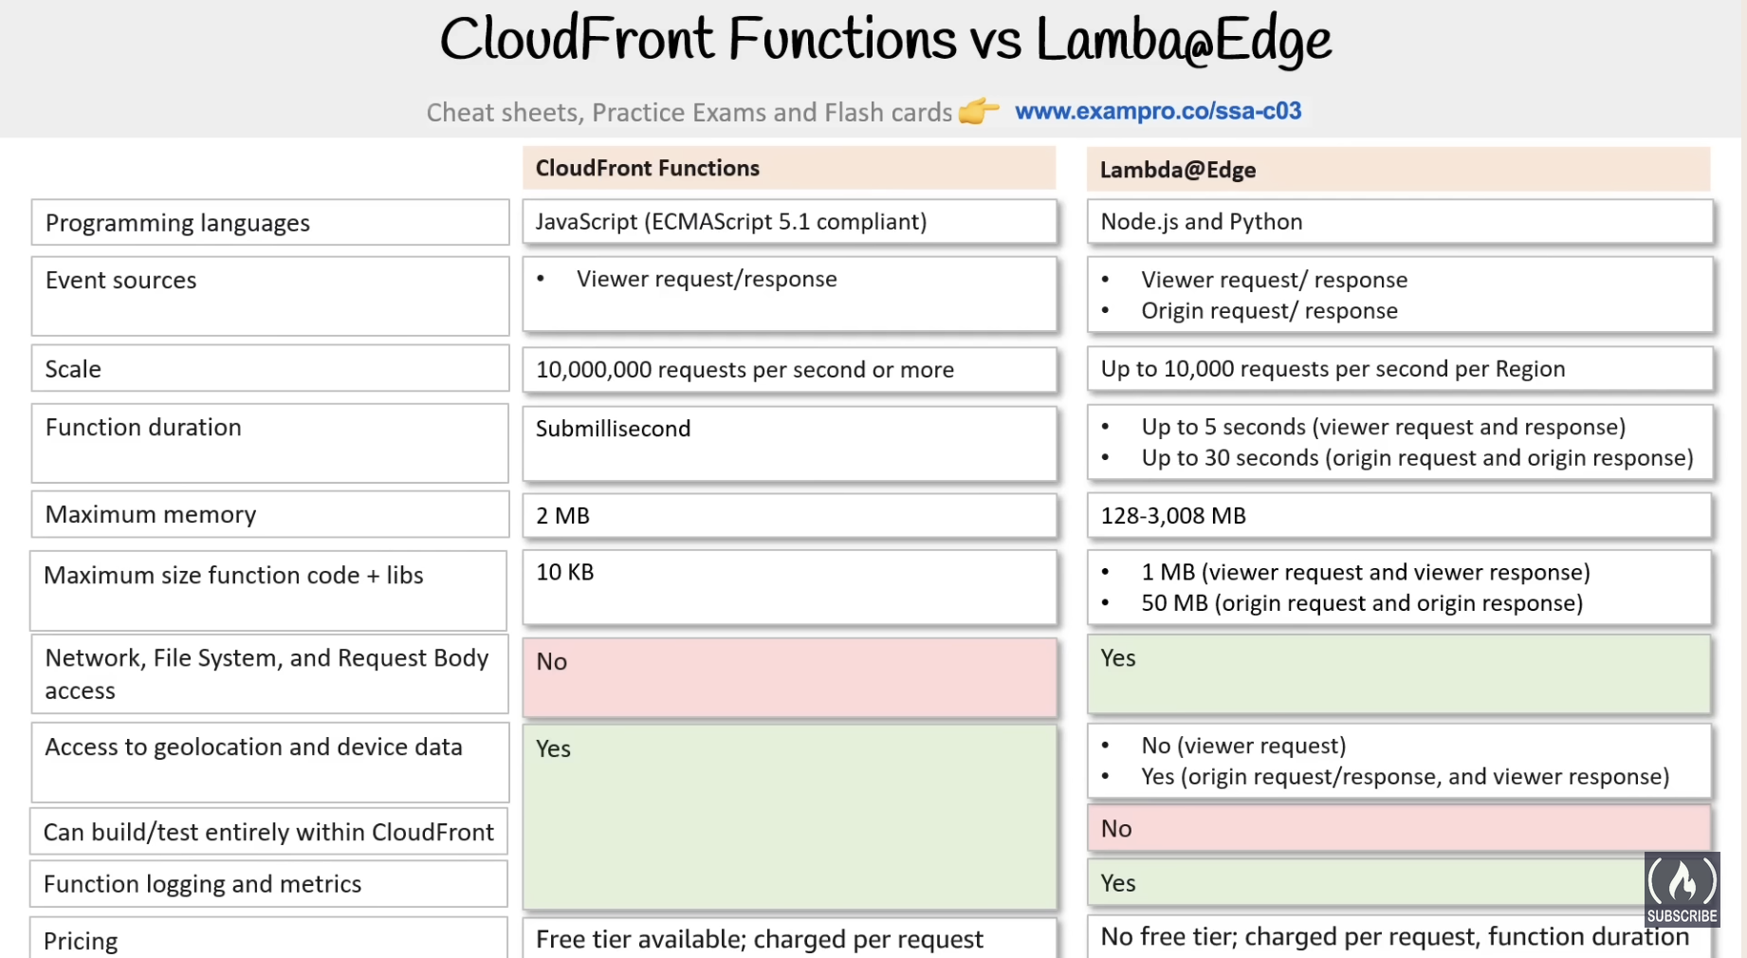Screen dimensions: 1747x958
Task: Click the green Yes cell under Lambda@Edge network access
Action: click(x=1398, y=674)
